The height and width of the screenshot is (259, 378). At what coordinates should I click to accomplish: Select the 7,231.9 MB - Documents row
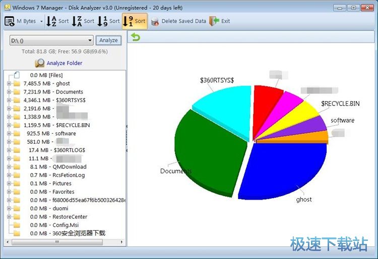53,92
